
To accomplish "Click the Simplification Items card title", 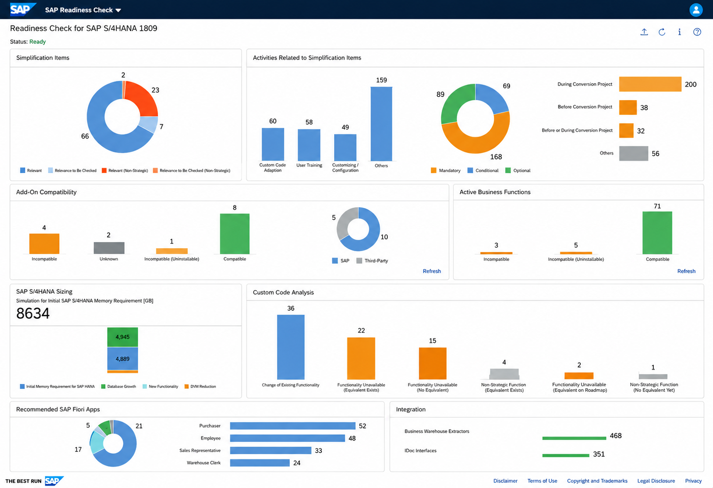I will coord(43,58).
